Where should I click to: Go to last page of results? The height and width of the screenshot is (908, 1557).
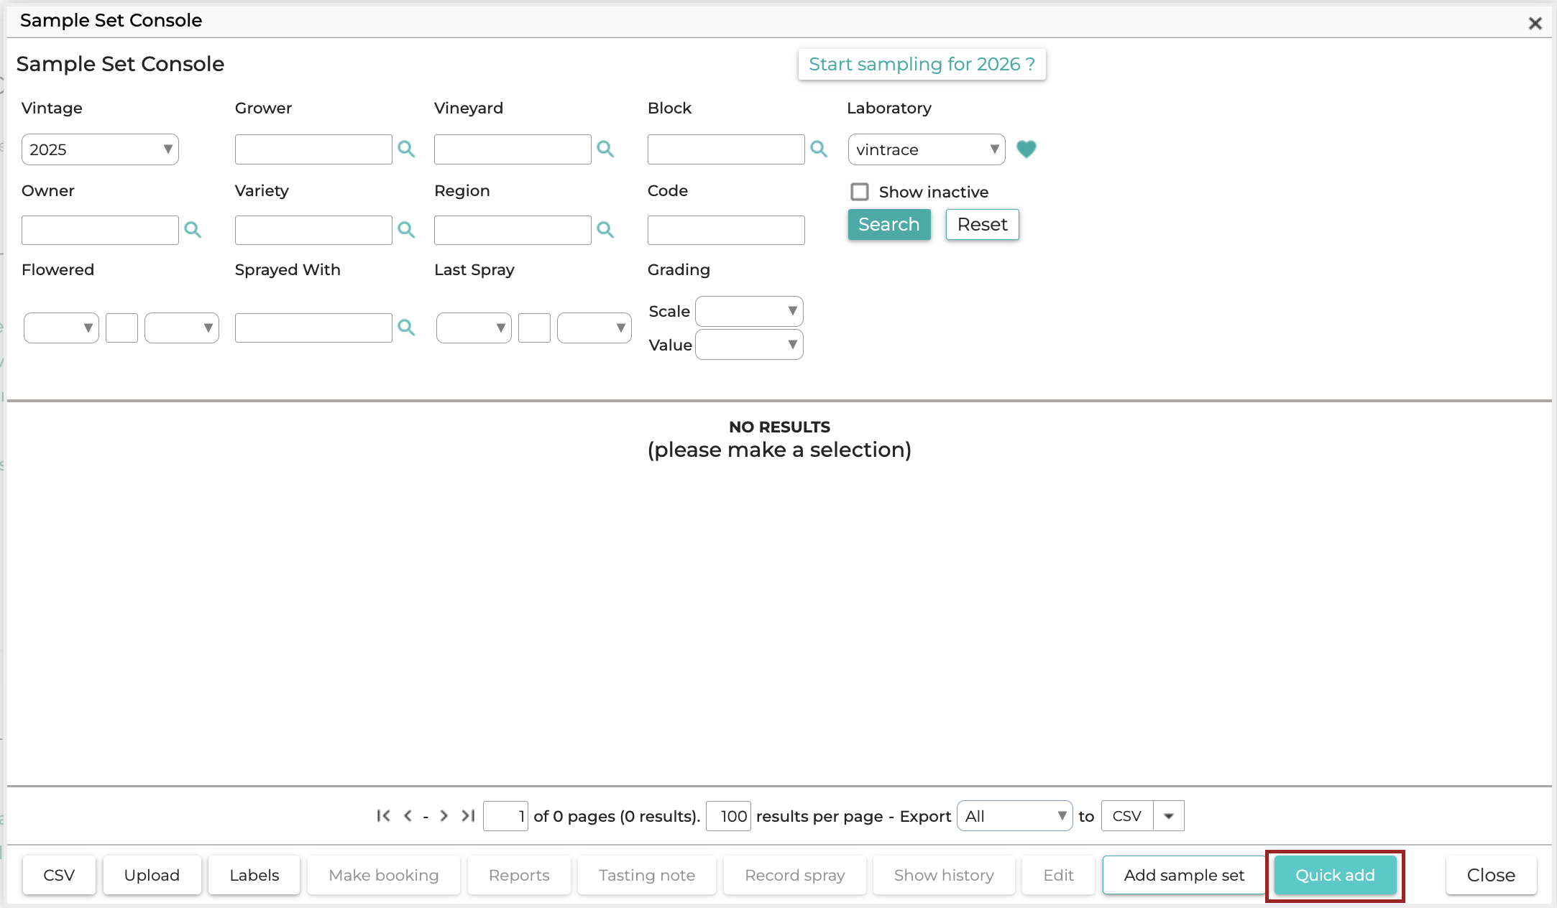(x=468, y=815)
